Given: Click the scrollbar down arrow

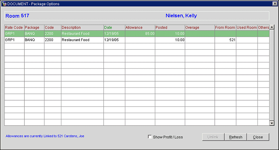Looking at the screenshot, I should [x=272, y=123].
